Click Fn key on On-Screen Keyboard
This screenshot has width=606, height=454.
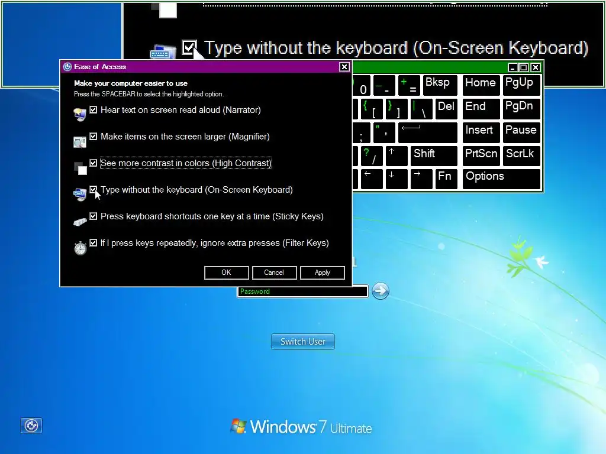[446, 179]
